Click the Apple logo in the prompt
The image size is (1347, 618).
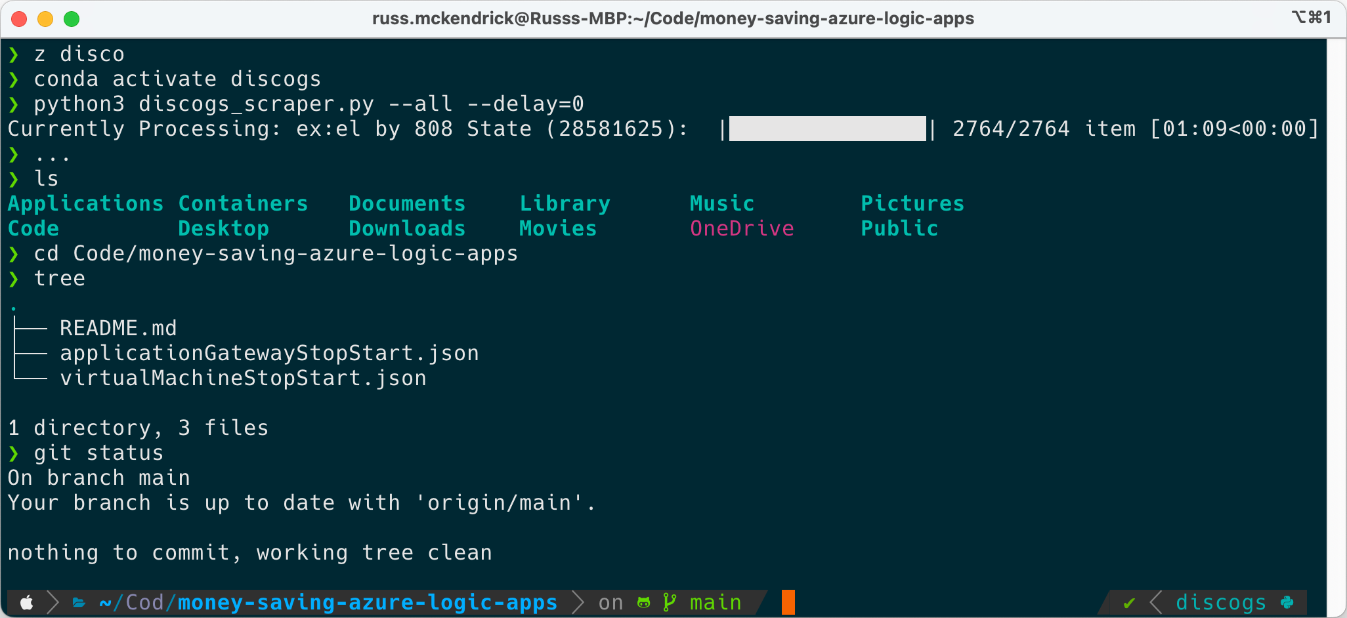[x=27, y=602]
